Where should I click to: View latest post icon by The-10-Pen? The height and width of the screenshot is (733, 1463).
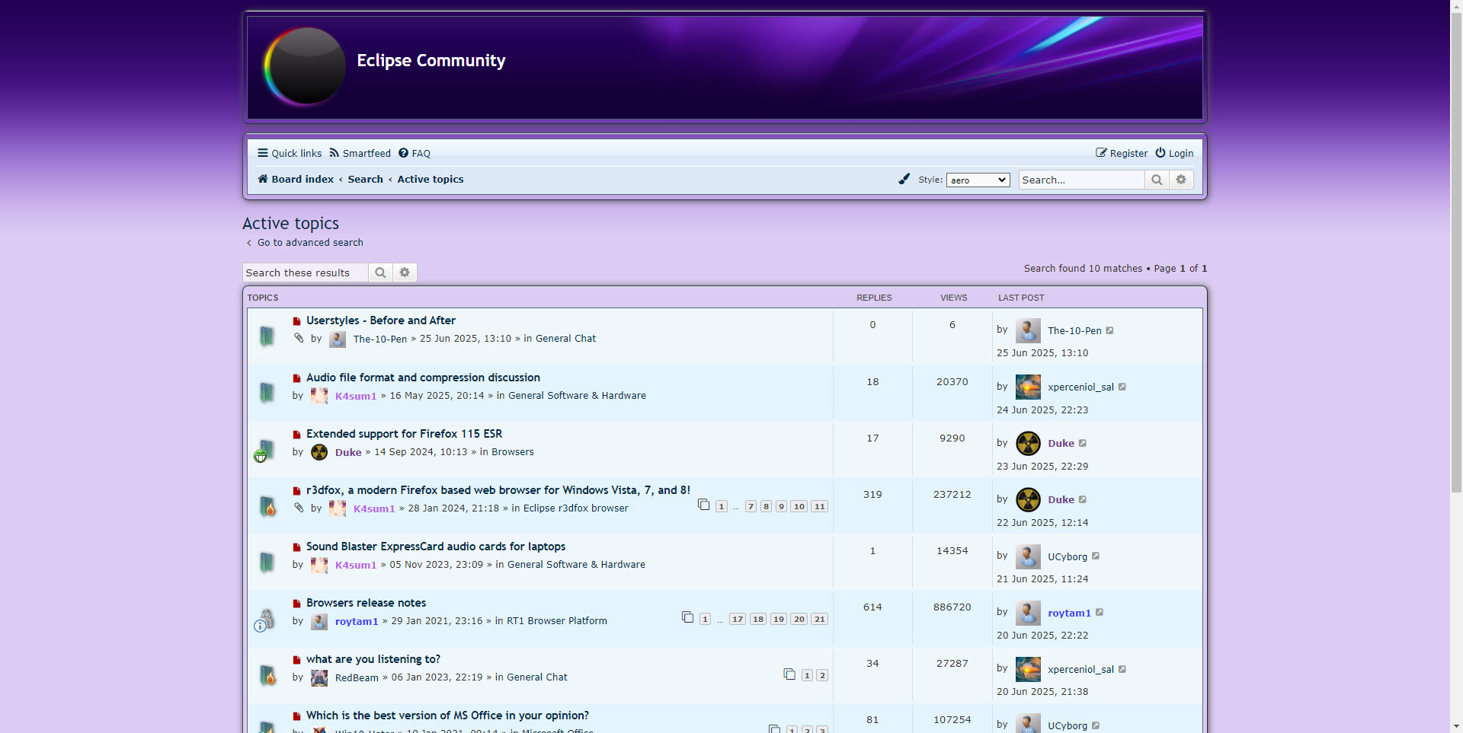coord(1110,330)
